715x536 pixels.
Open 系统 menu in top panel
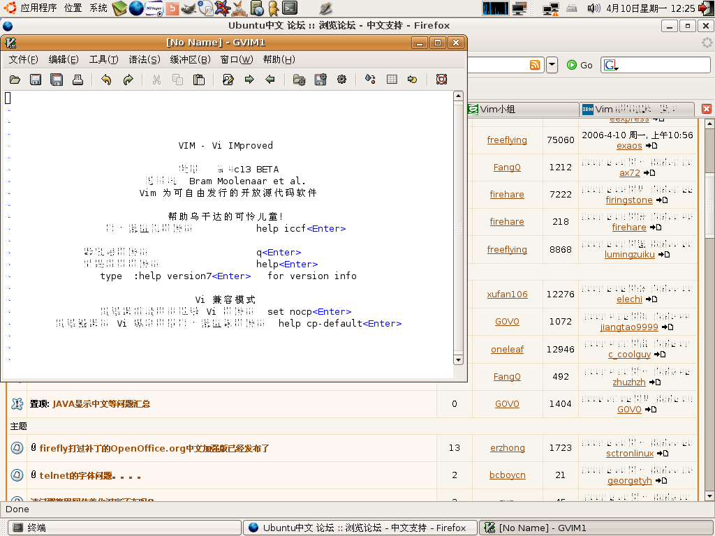click(x=98, y=8)
